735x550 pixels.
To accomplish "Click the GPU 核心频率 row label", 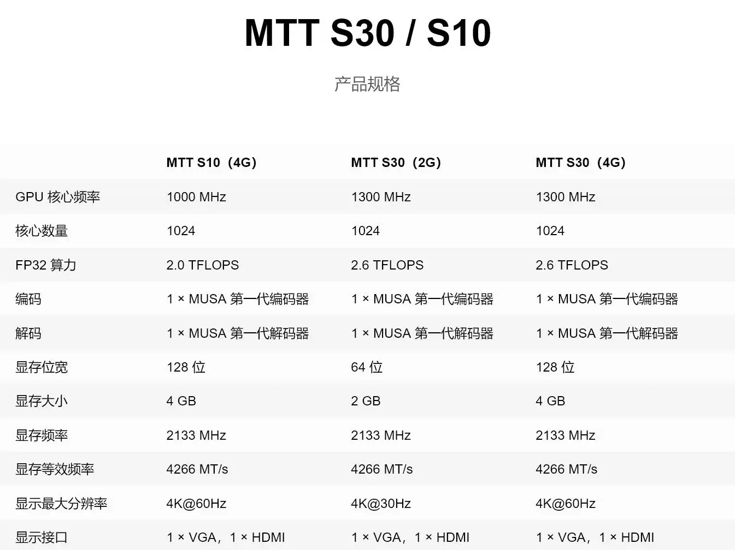I will point(57,197).
